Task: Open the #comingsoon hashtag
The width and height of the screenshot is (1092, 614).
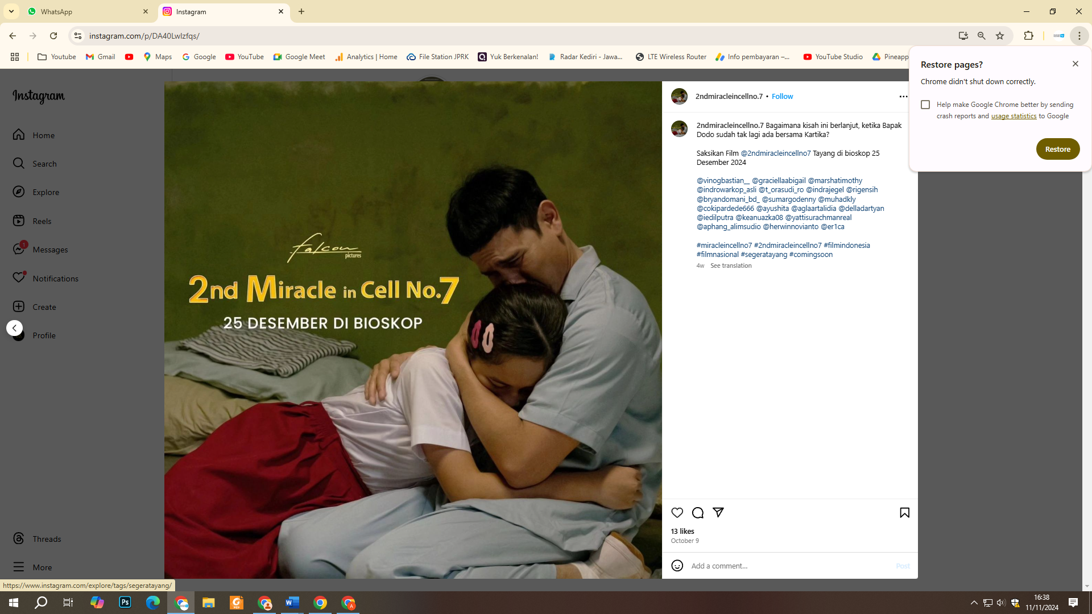Action: tap(810, 255)
